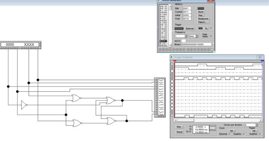Set a Breakpoint in Word Generator
The height and width of the screenshot is (141, 269).
203,19
